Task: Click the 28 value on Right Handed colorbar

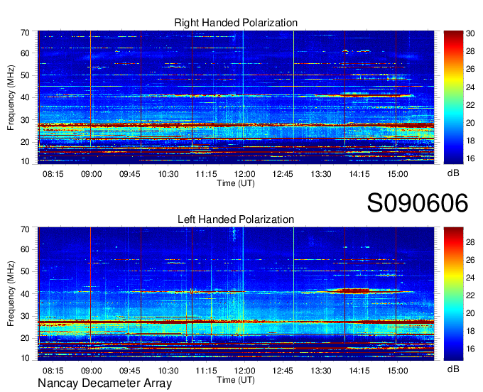Action: pos(470,51)
